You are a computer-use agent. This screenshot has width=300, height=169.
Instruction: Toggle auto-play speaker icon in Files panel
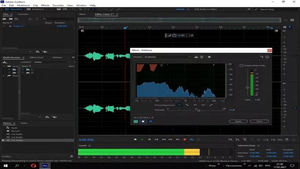click(x=45, y=52)
